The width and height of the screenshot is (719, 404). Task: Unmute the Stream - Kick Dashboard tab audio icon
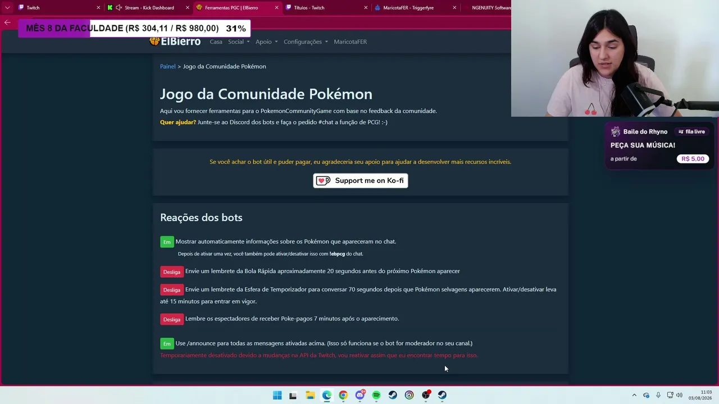(x=119, y=8)
